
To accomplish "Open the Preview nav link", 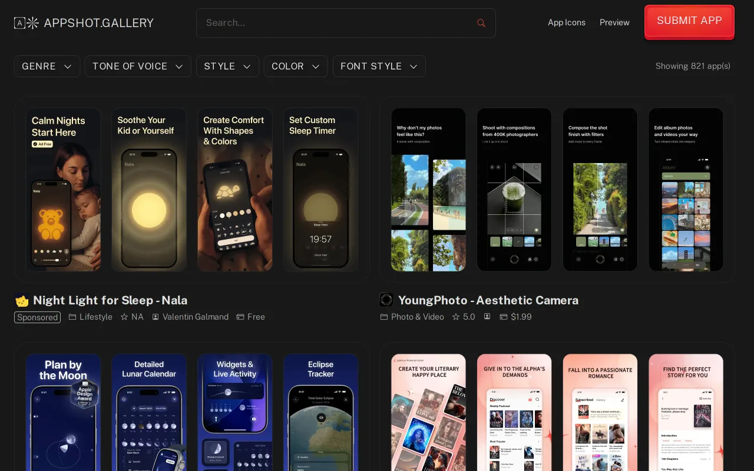I will pyautogui.click(x=614, y=22).
